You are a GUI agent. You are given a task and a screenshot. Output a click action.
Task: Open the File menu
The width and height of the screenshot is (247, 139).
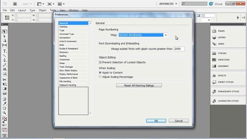pyautogui.click(x=5, y=10)
